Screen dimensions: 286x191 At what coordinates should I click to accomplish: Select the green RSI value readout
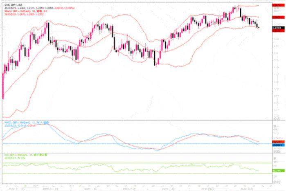tap(15, 158)
